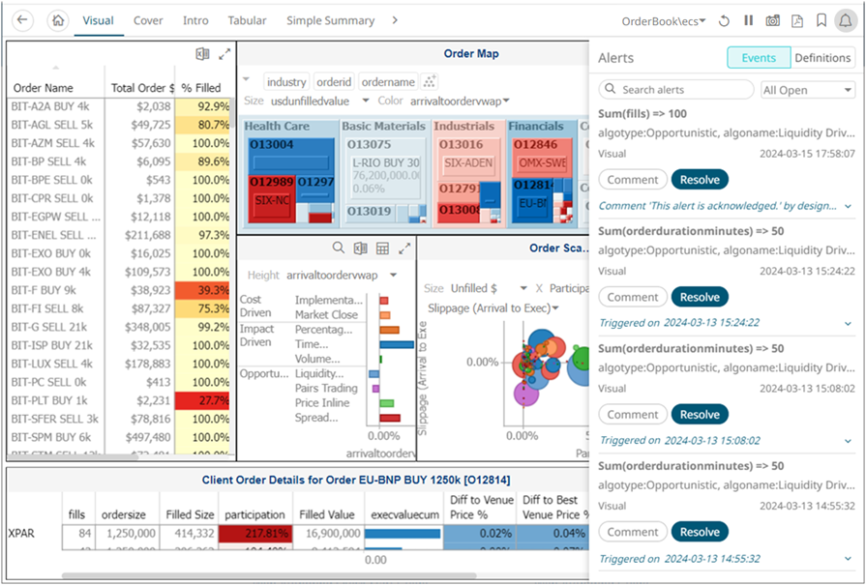Click the Search alerts input field
The height and width of the screenshot is (585, 866).
pyautogui.click(x=674, y=89)
